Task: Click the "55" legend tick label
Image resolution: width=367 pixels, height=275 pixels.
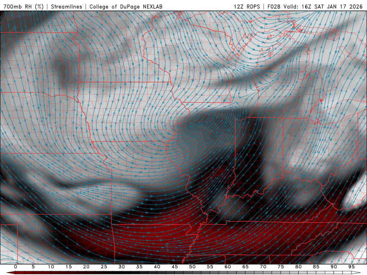Action: (210, 267)
